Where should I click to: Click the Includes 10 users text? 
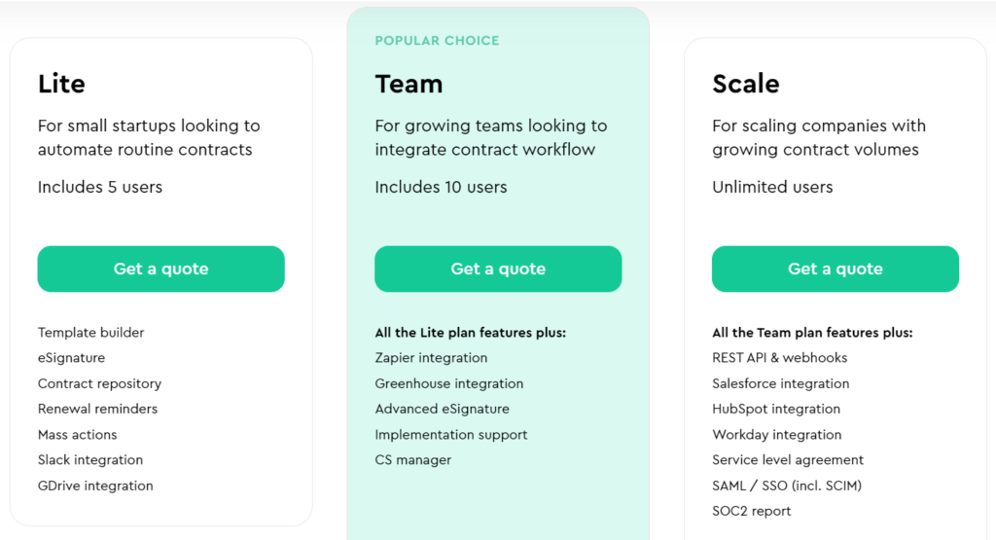click(x=441, y=187)
